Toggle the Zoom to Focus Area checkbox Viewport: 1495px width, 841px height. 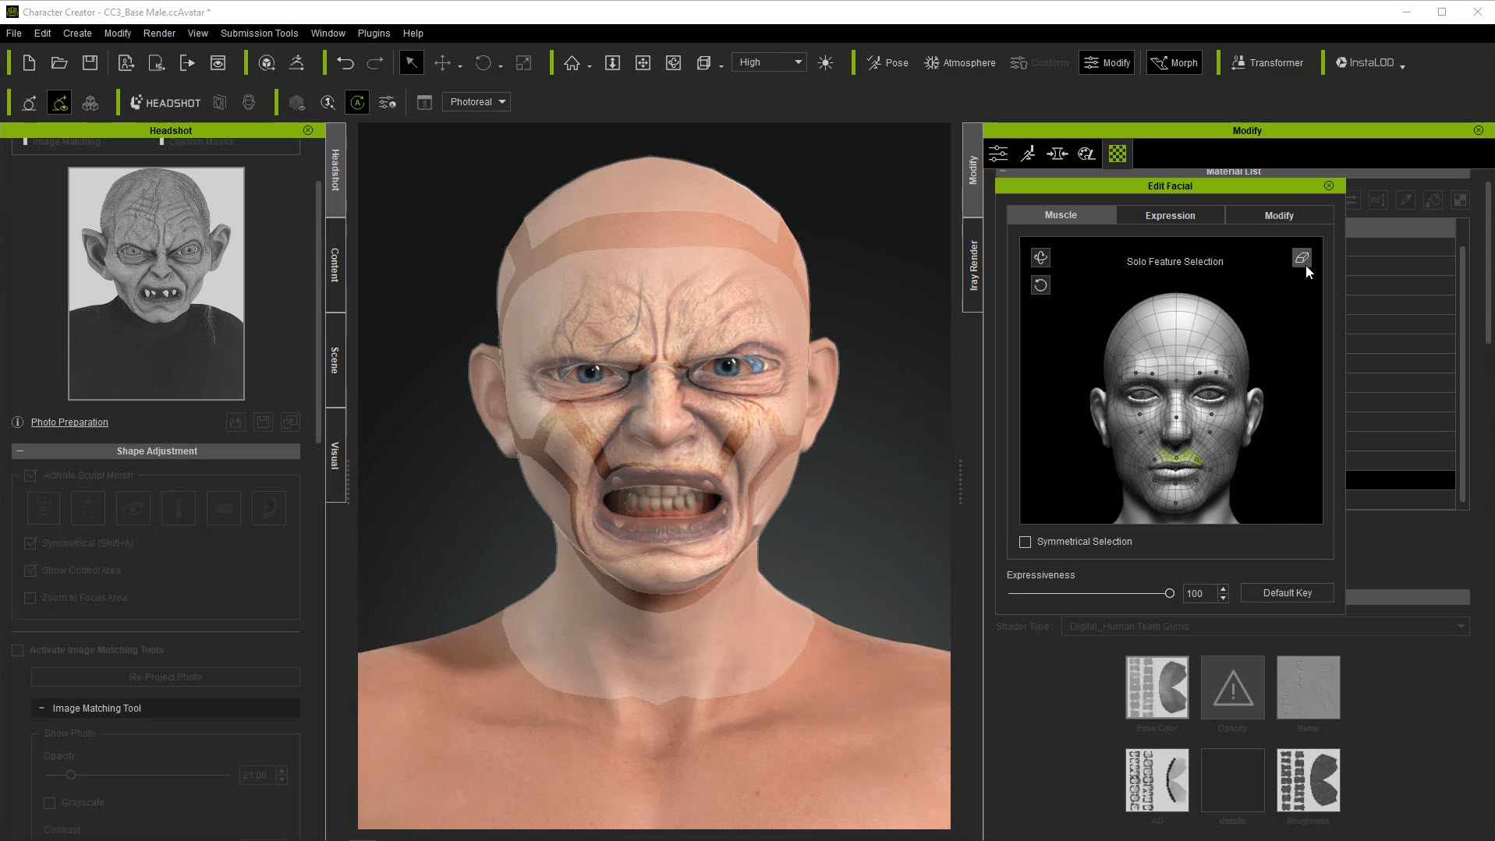pyautogui.click(x=30, y=598)
